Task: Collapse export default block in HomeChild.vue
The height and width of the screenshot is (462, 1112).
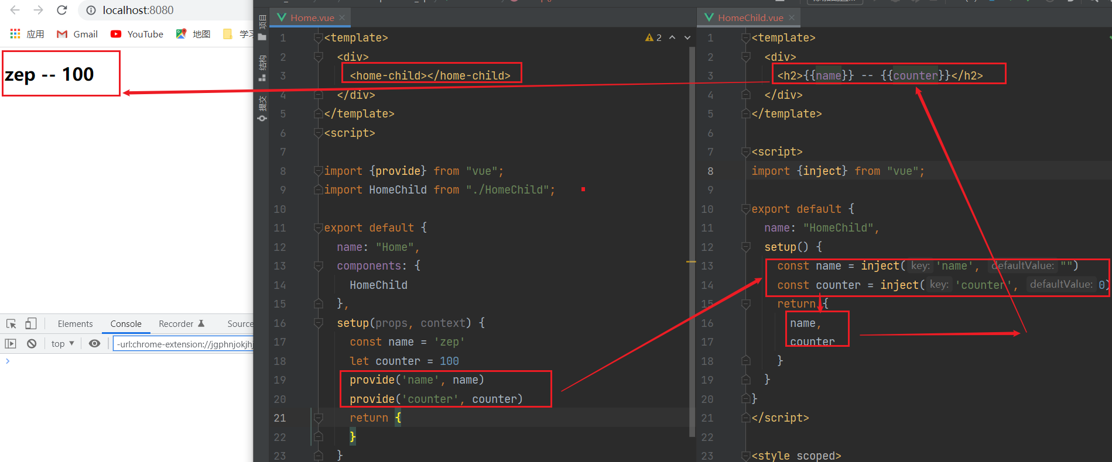Action: coord(746,209)
